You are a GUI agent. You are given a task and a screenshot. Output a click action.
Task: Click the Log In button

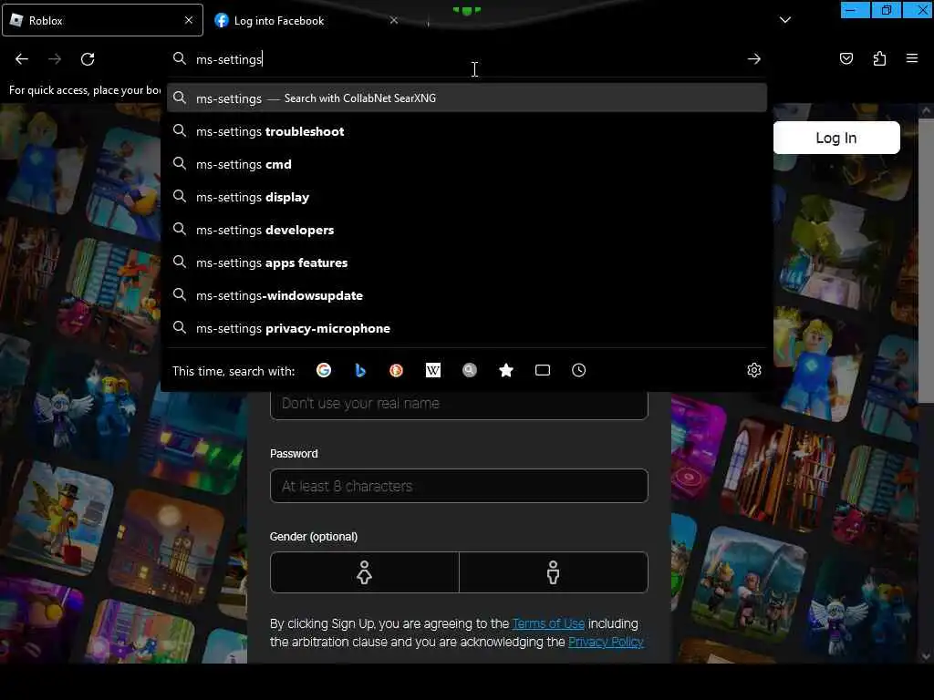[x=836, y=138]
